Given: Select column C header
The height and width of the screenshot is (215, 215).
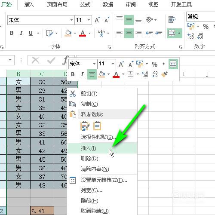Looking at the screenshot, I should pos(42,74).
